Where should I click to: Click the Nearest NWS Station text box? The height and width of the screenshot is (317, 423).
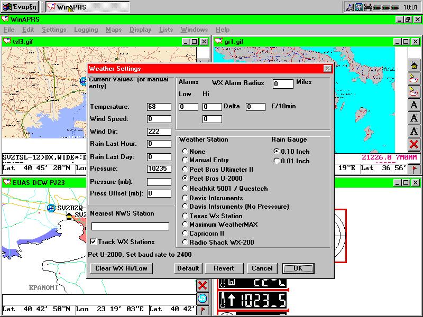click(x=130, y=226)
